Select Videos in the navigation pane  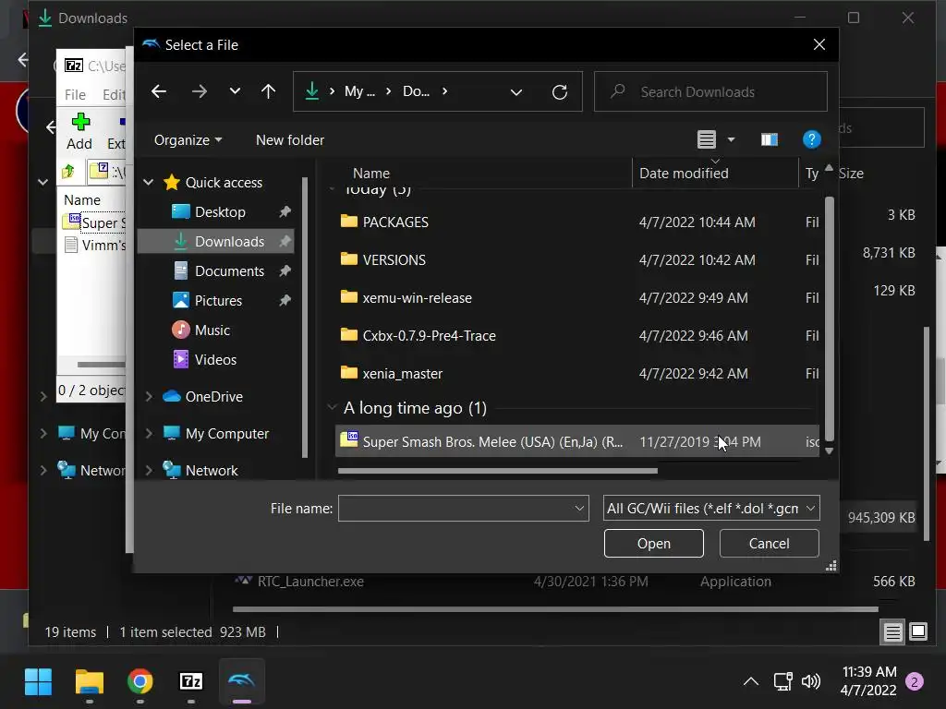(x=214, y=360)
